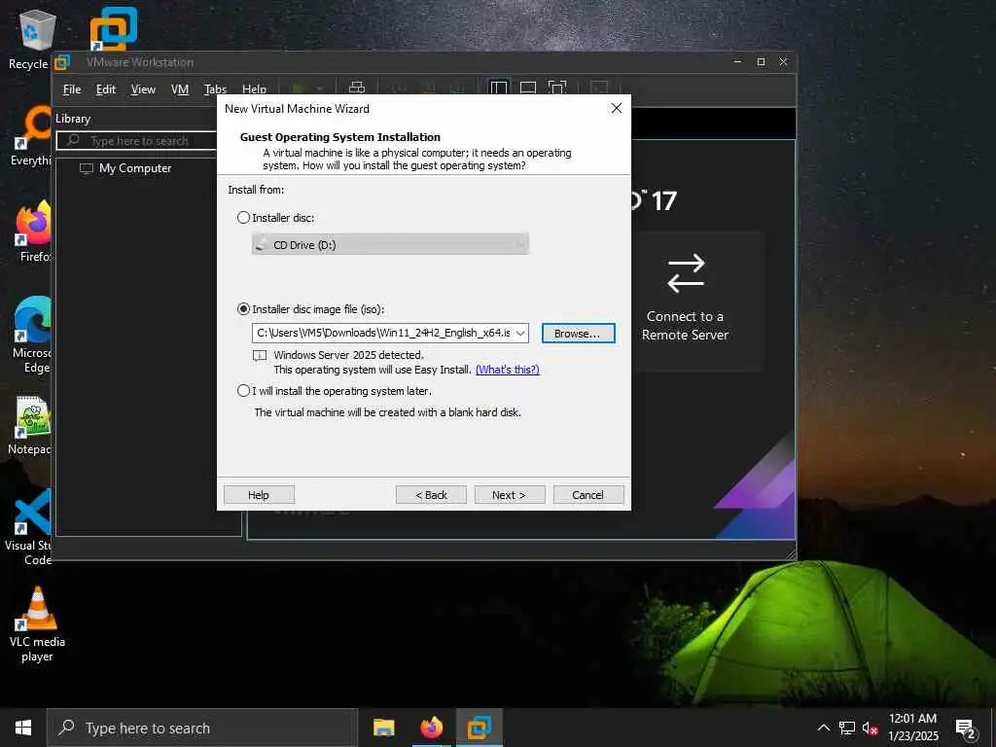
Task: Click the VMware Workstation taskbar button
Action: coord(479,728)
